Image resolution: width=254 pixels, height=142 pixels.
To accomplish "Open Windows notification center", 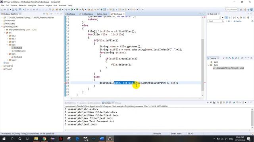I will [249, 138].
